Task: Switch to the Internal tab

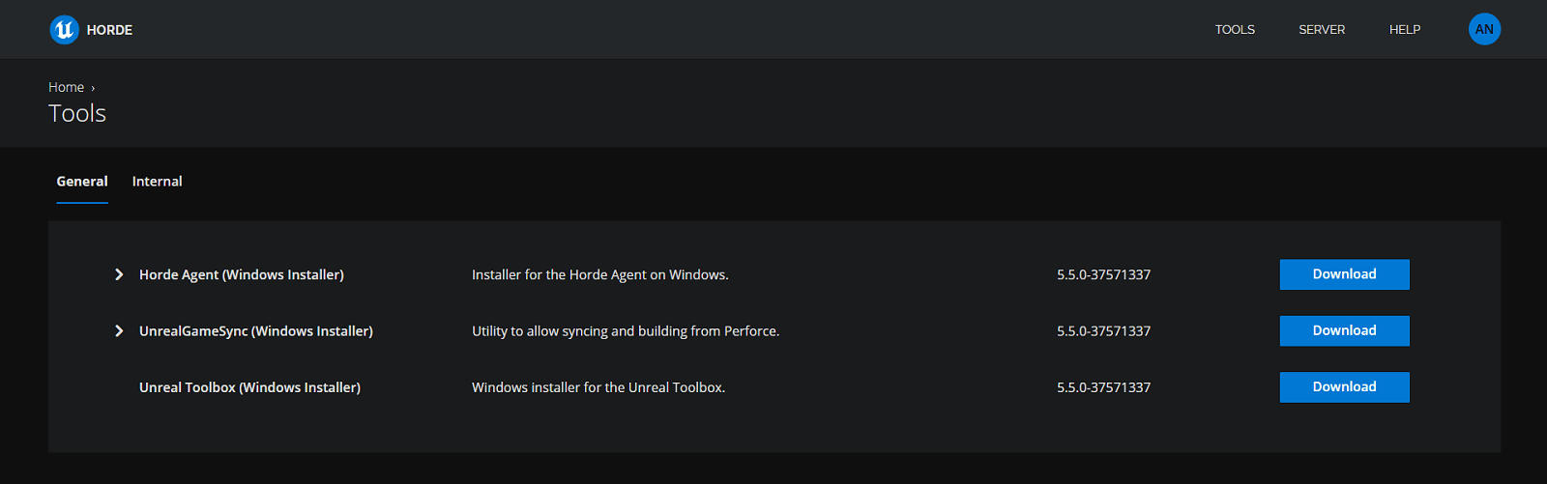Action: (157, 182)
